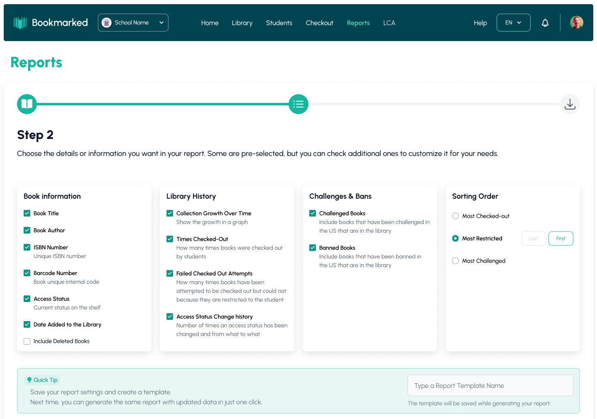The height and width of the screenshot is (419, 597).
Task: Click the download step icon
Action: pos(570,104)
